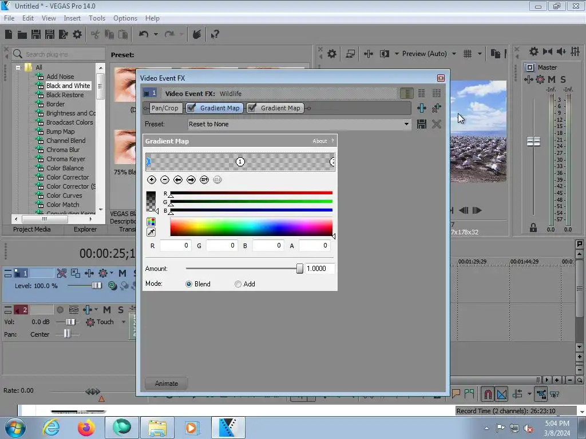Select gradient control point 1
This screenshot has width=586, height=439.
240,162
